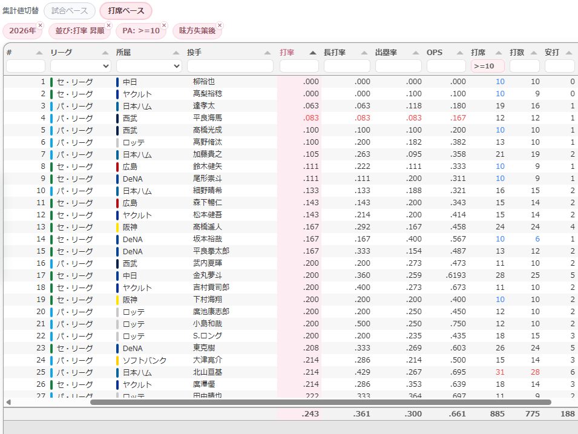The width and height of the screenshot is (578, 434).
Task: Sort by 長打率 column arrow
Action: (x=364, y=53)
